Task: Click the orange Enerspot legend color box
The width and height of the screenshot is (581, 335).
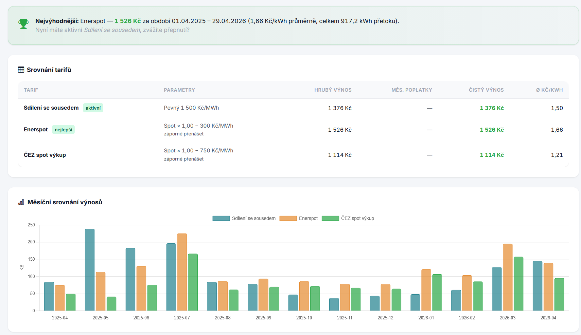Action: 288,218
